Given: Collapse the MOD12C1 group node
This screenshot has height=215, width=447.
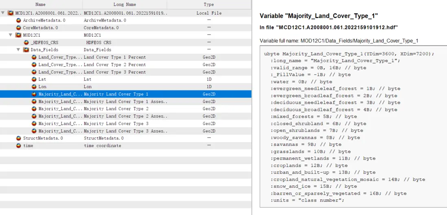Looking at the screenshot, I should tap(11, 35).
